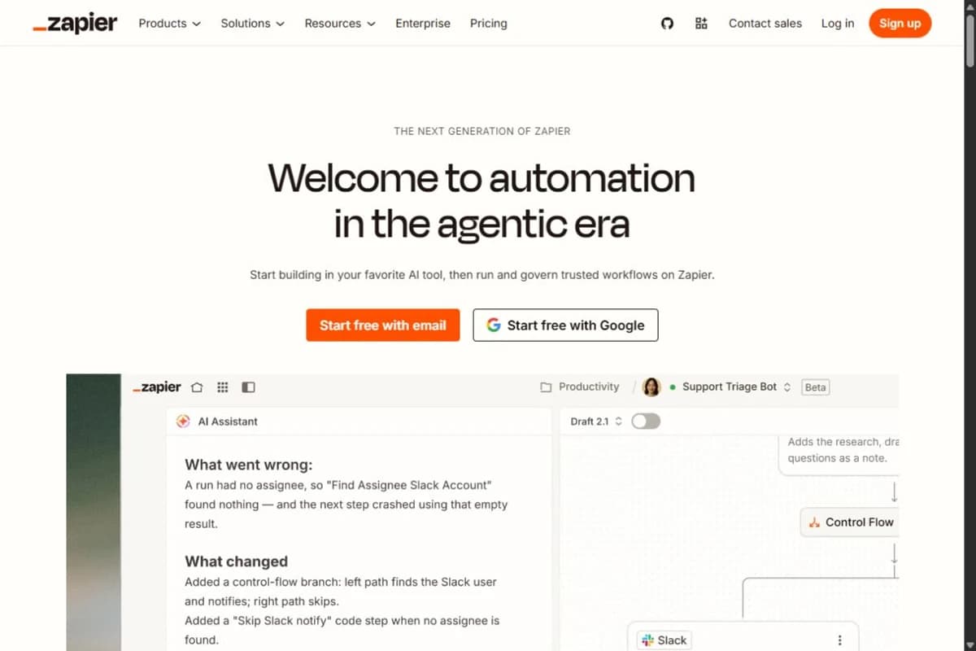The height and width of the screenshot is (651, 976).
Task: Click the Control Flow step icon
Action: (815, 522)
